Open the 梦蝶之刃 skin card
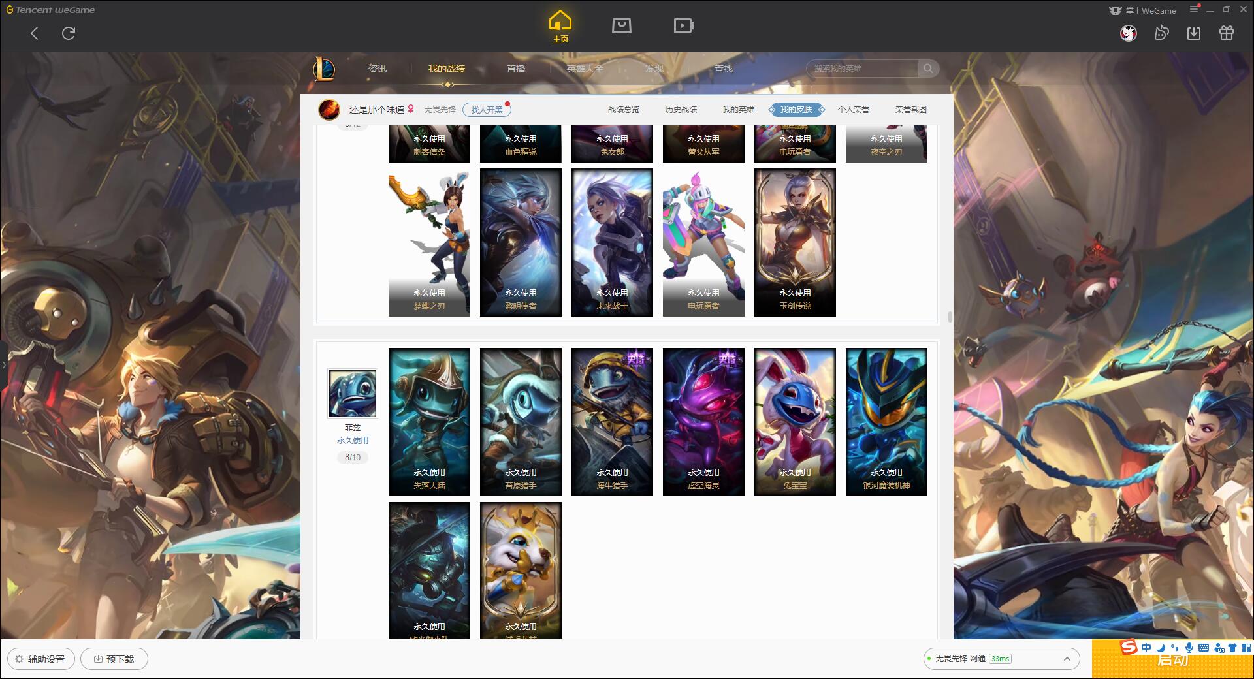This screenshot has width=1254, height=679. coord(429,243)
